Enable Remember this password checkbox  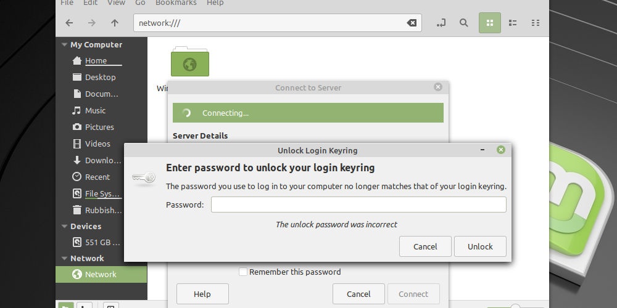[243, 272]
